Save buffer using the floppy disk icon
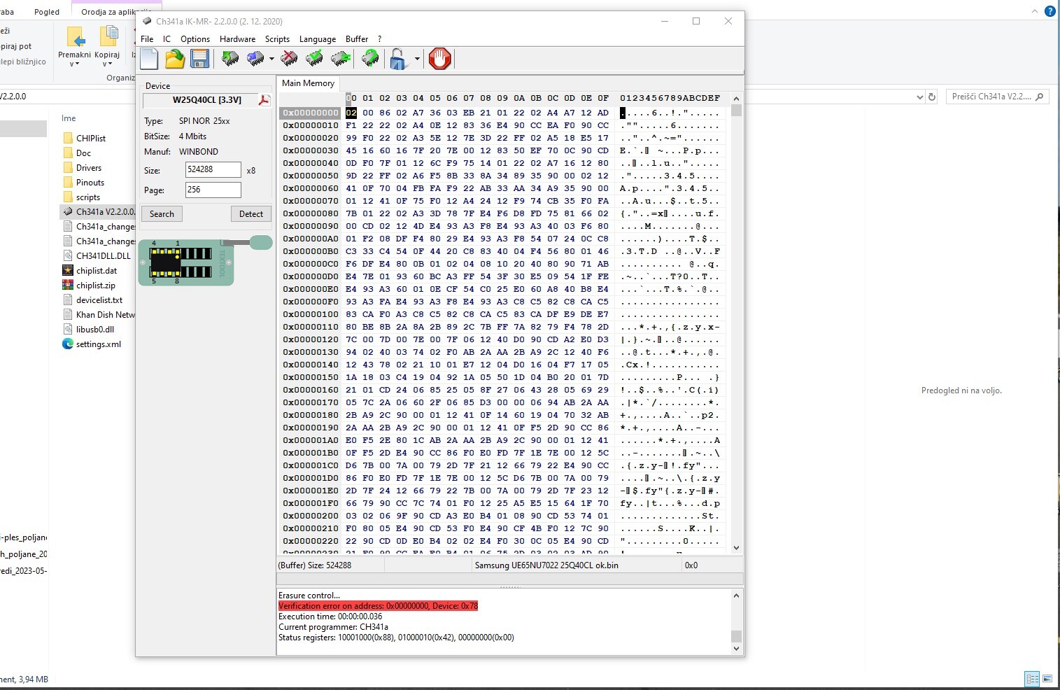 (200, 59)
